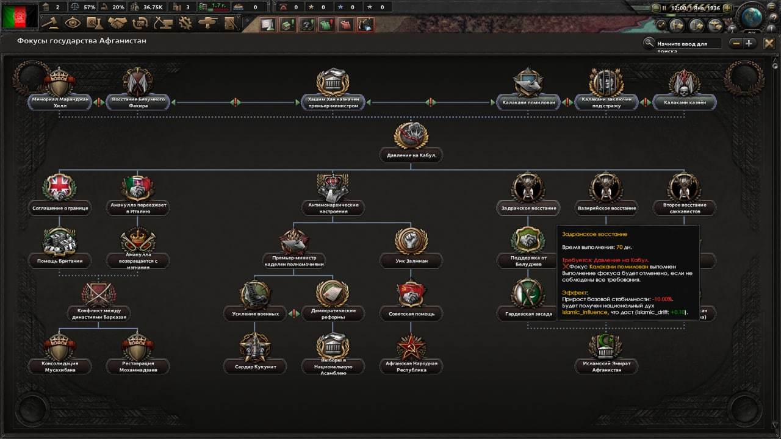Open decisions with the gavel icon
Viewport: 781px width, 439px height.
tap(52, 23)
